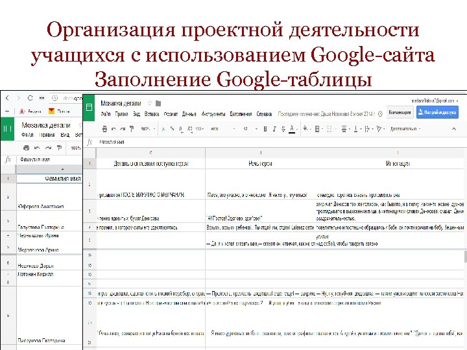Select paint format tool in back window toolbar
The width and height of the screenshot is (467, 350).
coord(59,148)
